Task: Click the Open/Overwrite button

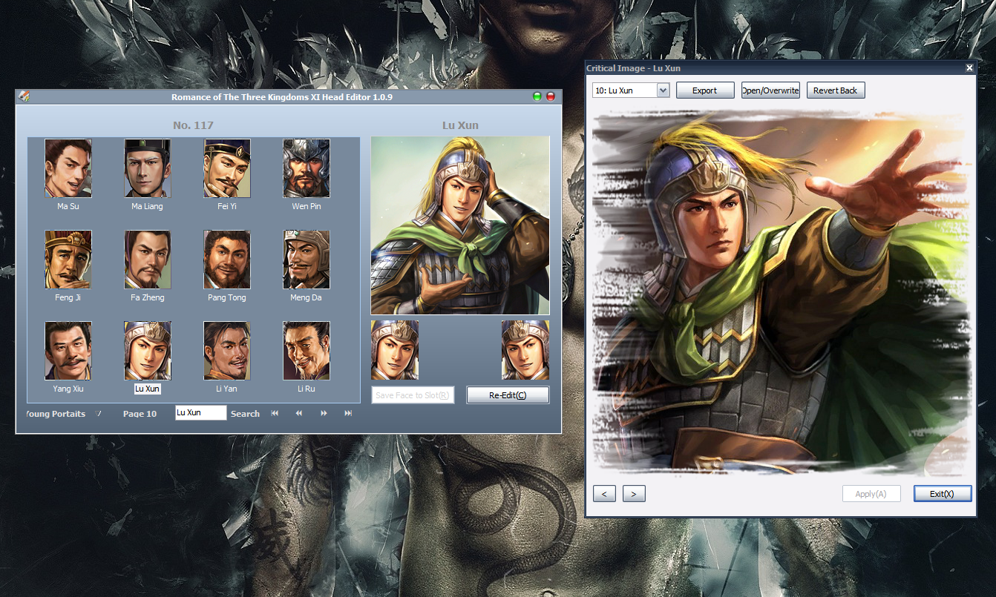Action: pos(770,90)
